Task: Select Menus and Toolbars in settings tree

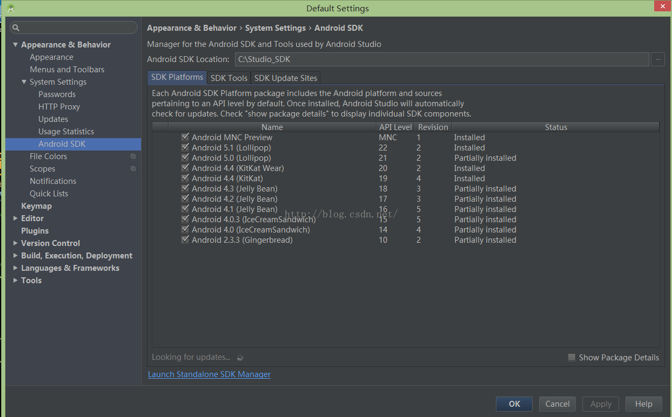Action: (67, 70)
